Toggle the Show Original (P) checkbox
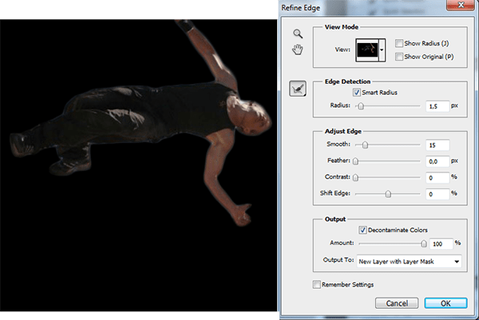479x320 pixels. (x=398, y=57)
